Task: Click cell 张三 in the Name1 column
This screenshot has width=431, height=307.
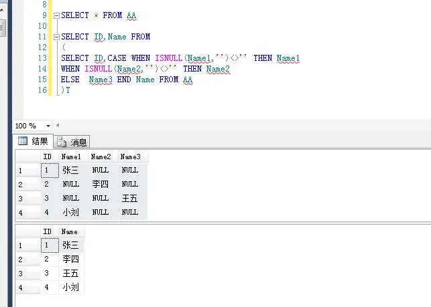Action: click(73, 170)
